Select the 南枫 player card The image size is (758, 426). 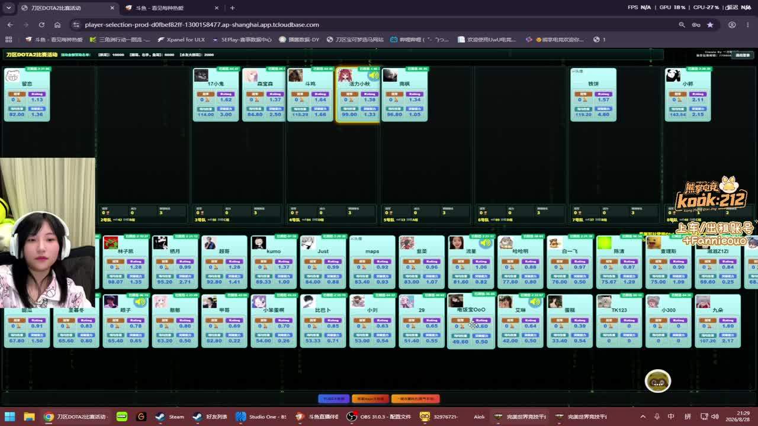tap(404, 95)
